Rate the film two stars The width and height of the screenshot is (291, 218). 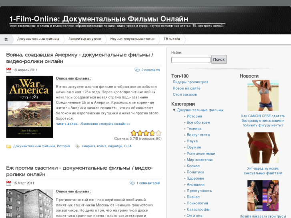(x=140, y=133)
